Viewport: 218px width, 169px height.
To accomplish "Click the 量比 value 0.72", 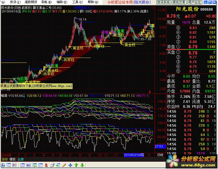I will click(x=212, y=81).
